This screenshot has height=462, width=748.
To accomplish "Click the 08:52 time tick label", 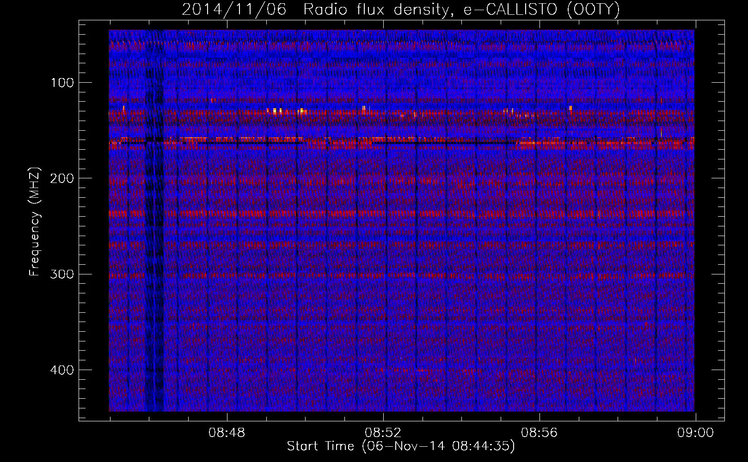I will (383, 433).
